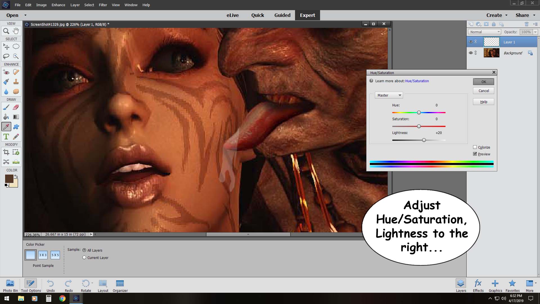Choose All Layers sample option

click(84, 250)
